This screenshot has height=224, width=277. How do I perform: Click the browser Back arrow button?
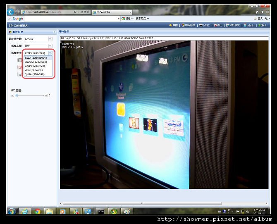pyautogui.click(x=10, y=12)
